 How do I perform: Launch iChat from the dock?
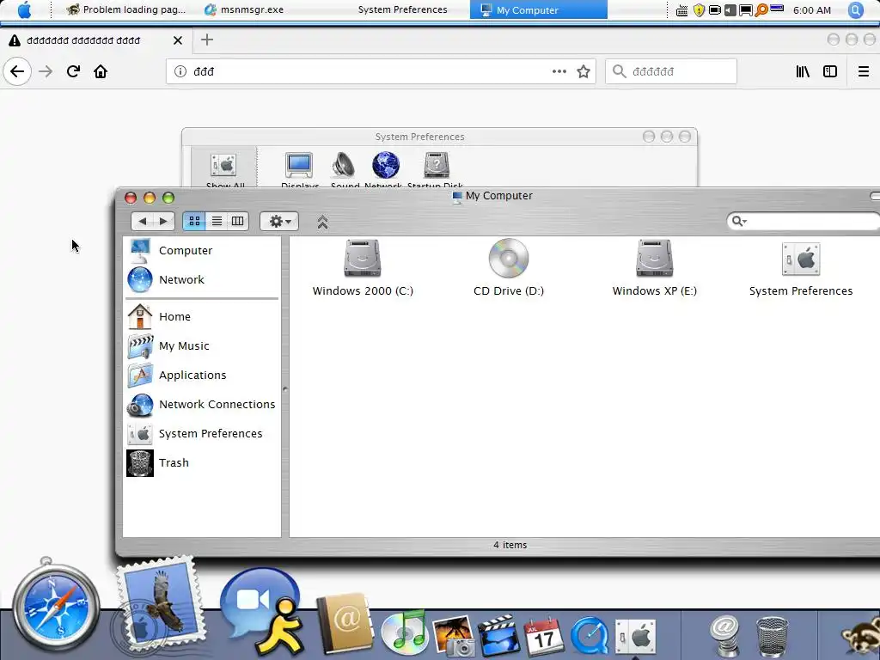tap(263, 611)
